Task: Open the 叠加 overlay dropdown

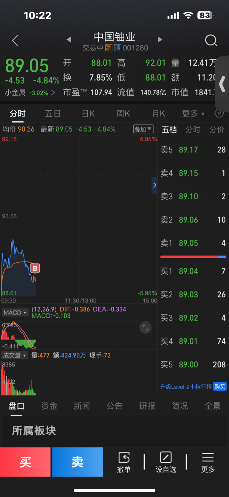Action: pyautogui.click(x=143, y=129)
